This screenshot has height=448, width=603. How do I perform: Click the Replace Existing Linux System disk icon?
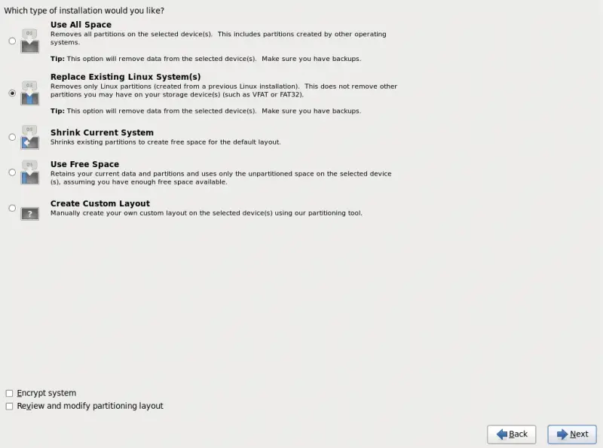[29, 93]
